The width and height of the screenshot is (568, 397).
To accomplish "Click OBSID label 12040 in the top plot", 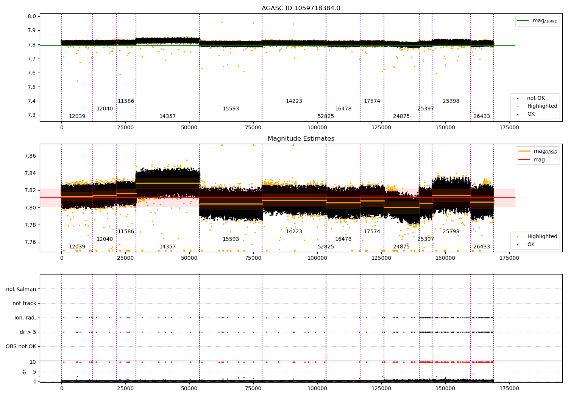I will coord(105,109).
